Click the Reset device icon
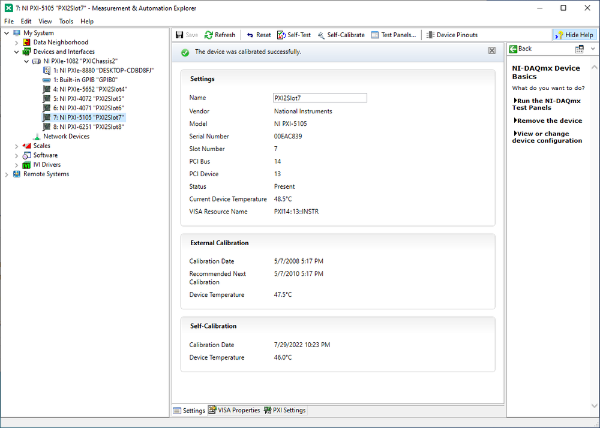600x428 pixels. point(250,35)
